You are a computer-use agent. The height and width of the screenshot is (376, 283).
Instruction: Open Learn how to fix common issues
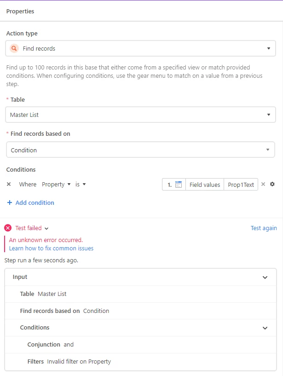click(51, 248)
